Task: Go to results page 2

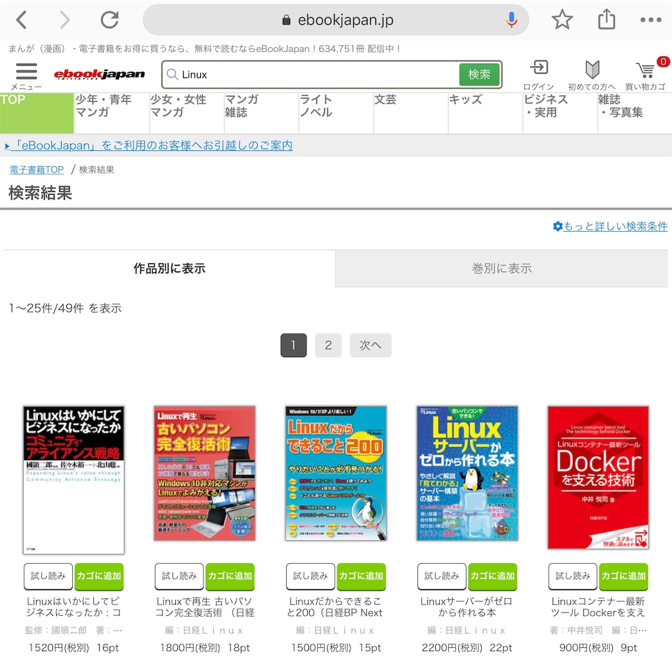Action: tap(328, 345)
